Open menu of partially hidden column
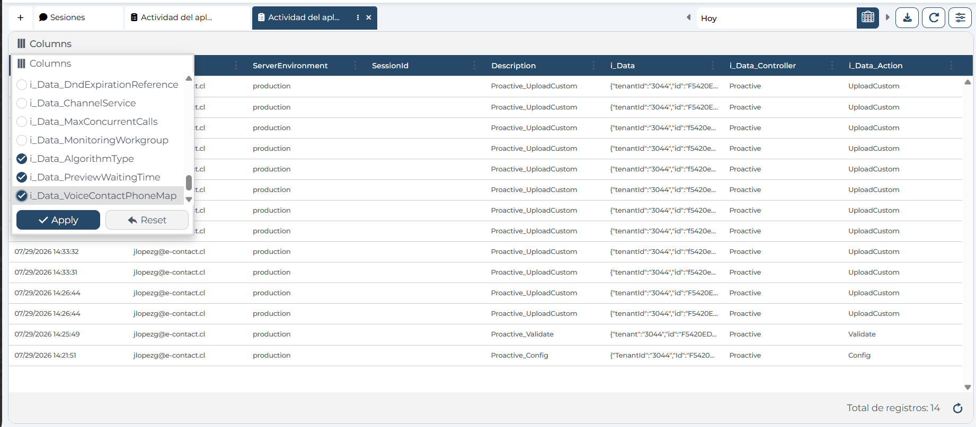 236,66
